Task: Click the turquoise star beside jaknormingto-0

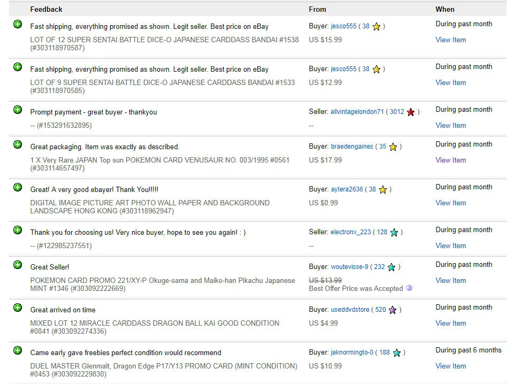Action: [396, 353]
